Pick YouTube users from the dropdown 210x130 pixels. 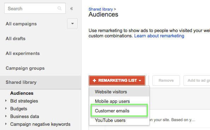pos(119,120)
